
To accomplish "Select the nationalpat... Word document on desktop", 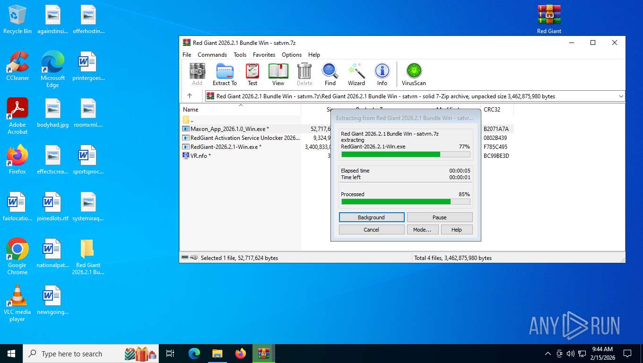I will pos(52,253).
